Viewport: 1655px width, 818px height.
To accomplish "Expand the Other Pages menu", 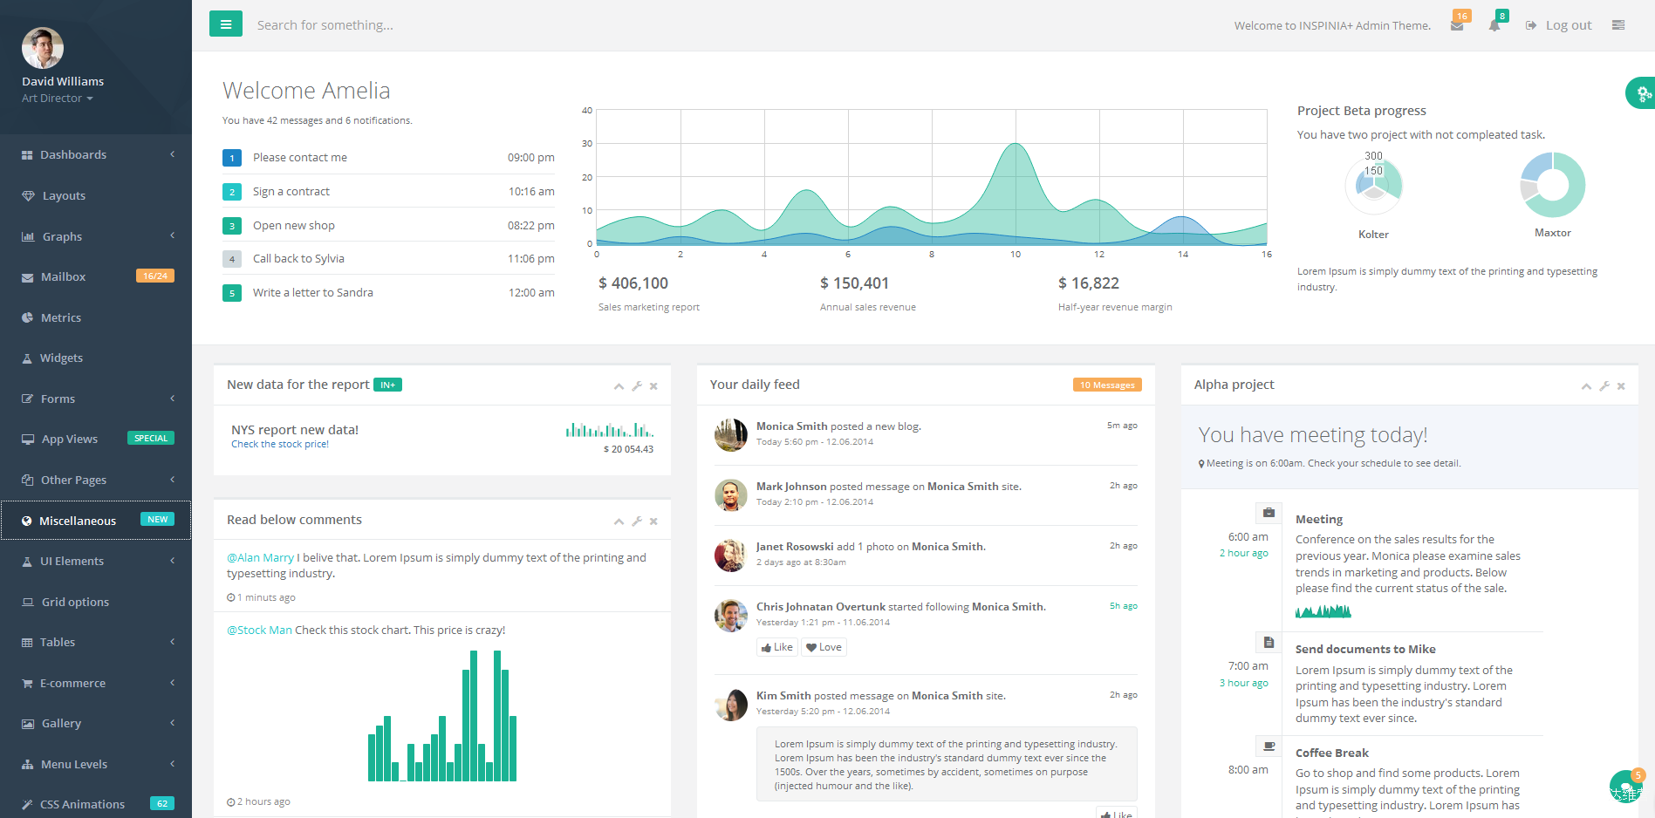I will pyautogui.click(x=96, y=480).
